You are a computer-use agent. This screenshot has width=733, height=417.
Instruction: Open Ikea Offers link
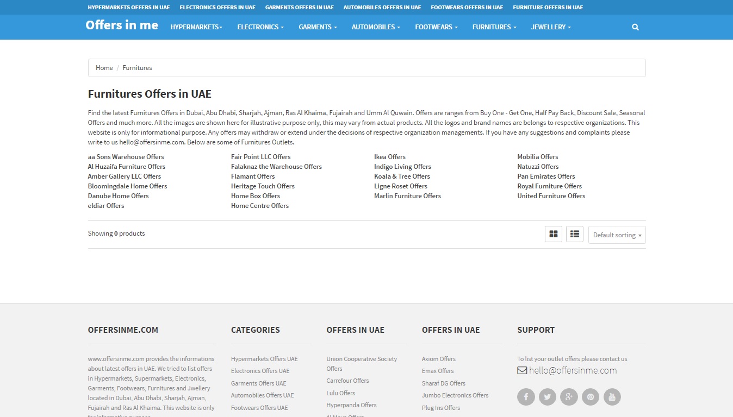(389, 157)
